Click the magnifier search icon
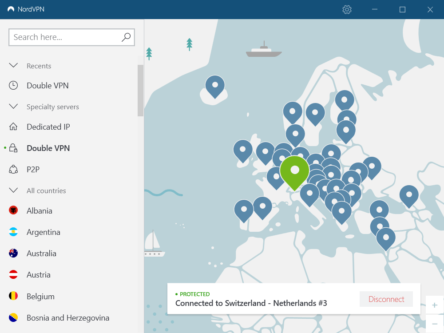 [126, 37]
